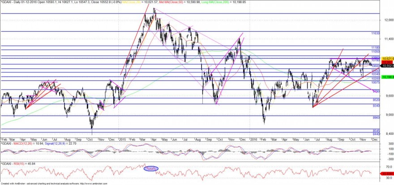394x185 pixels.
Task: Click the 10780 level label
Action: point(375,60)
